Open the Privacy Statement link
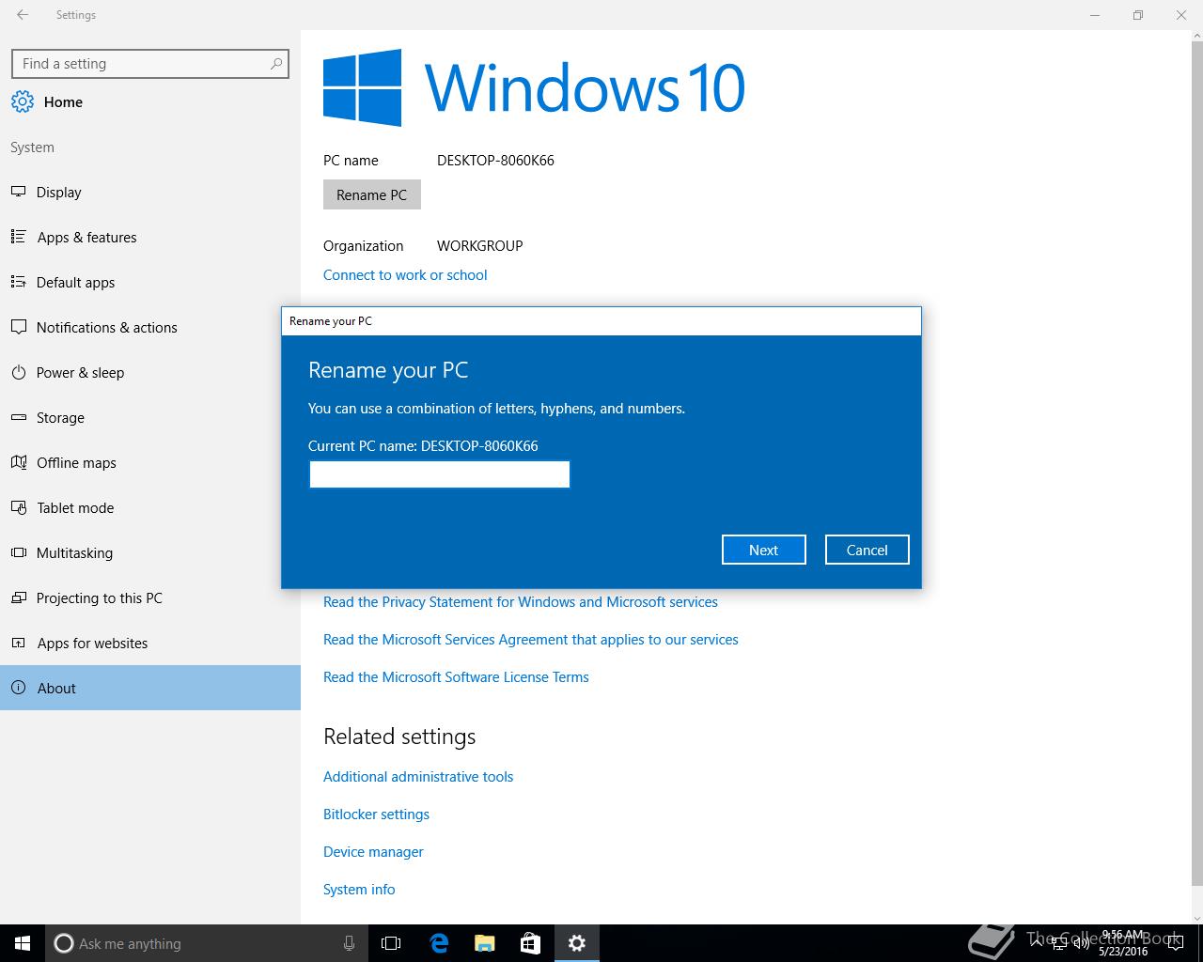The image size is (1203, 962). (520, 601)
